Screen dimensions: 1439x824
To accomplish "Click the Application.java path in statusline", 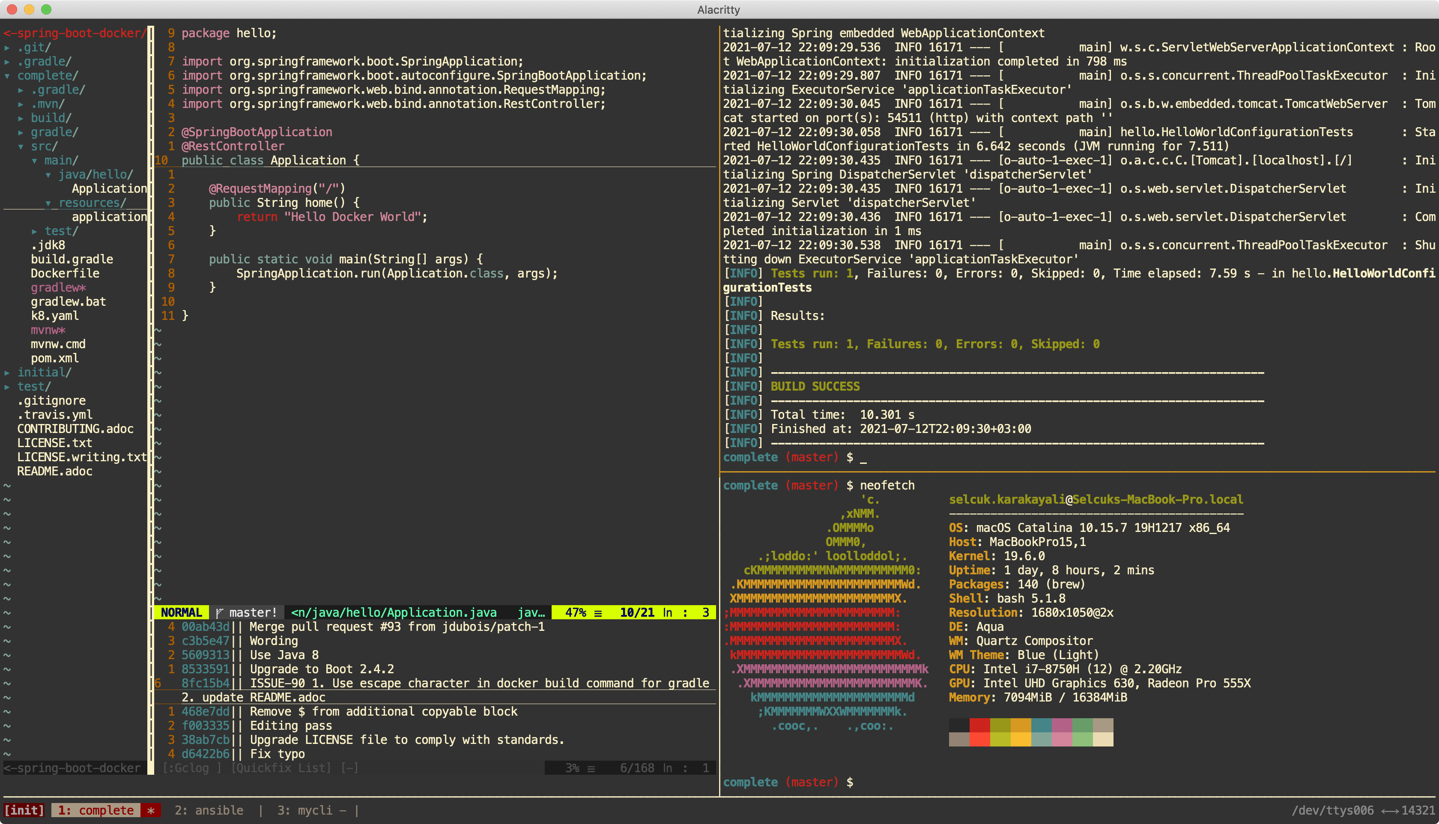I will [394, 612].
